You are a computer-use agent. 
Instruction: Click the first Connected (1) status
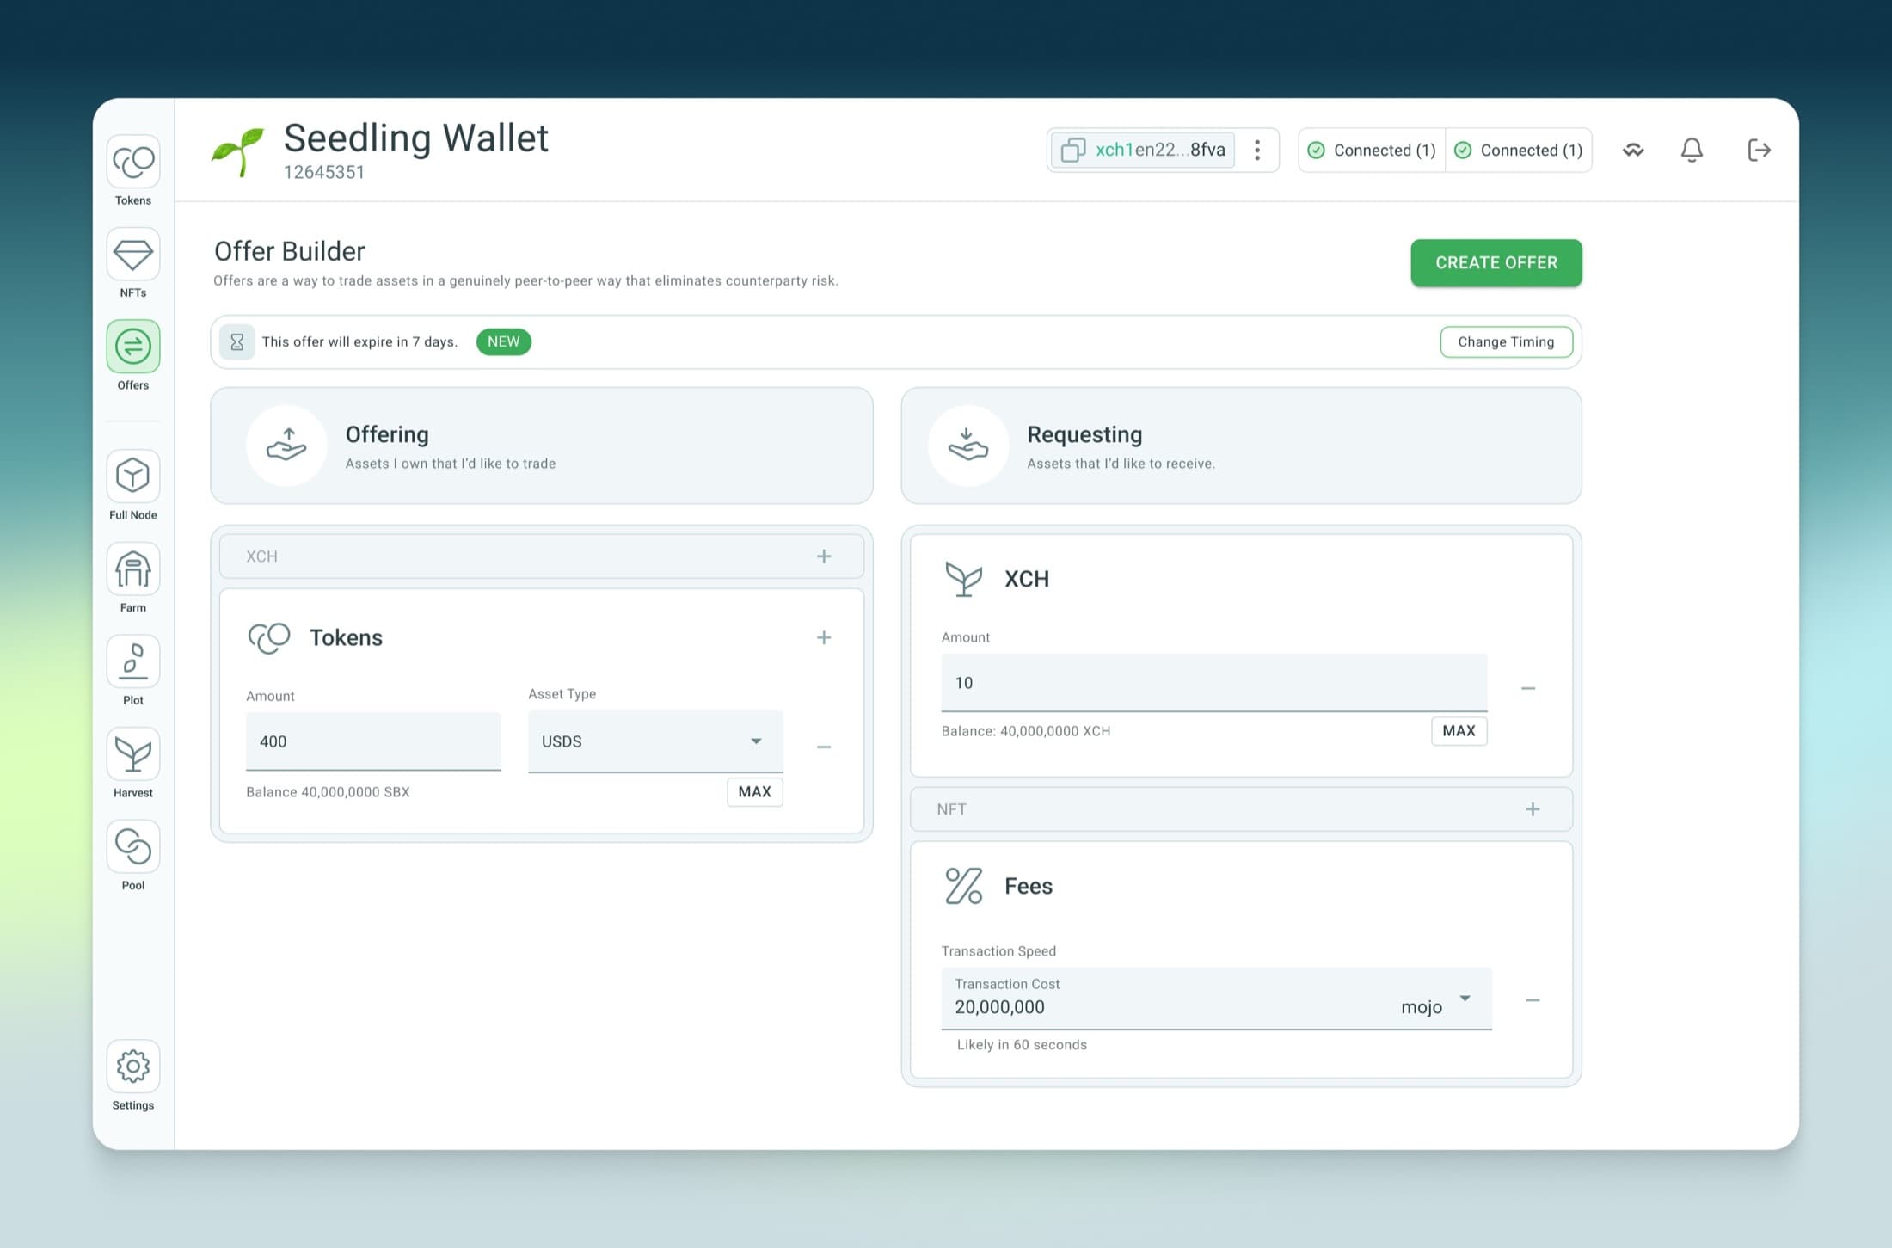click(1373, 150)
